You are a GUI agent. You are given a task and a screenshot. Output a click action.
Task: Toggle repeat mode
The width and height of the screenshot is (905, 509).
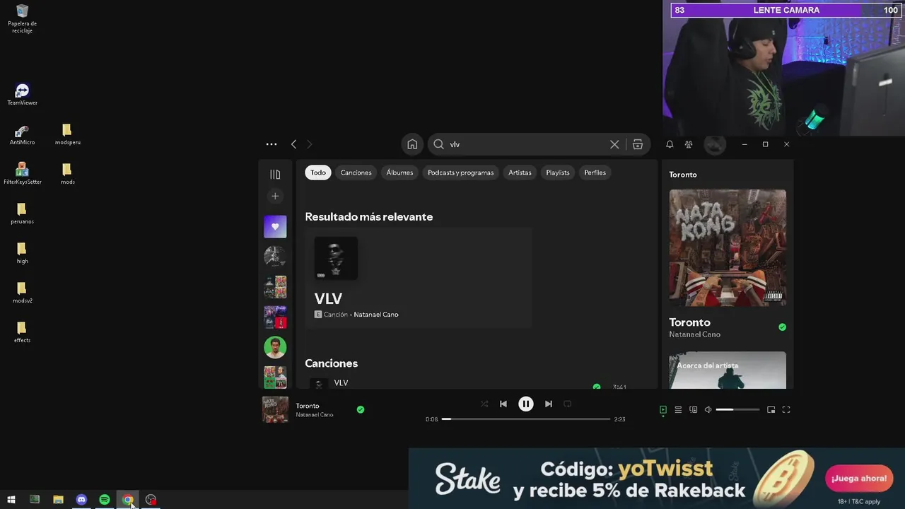(567, 404)
